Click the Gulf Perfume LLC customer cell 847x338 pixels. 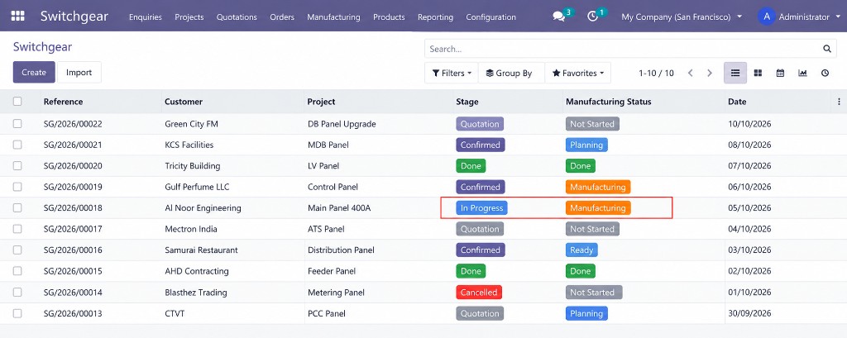tap(197, 187)
